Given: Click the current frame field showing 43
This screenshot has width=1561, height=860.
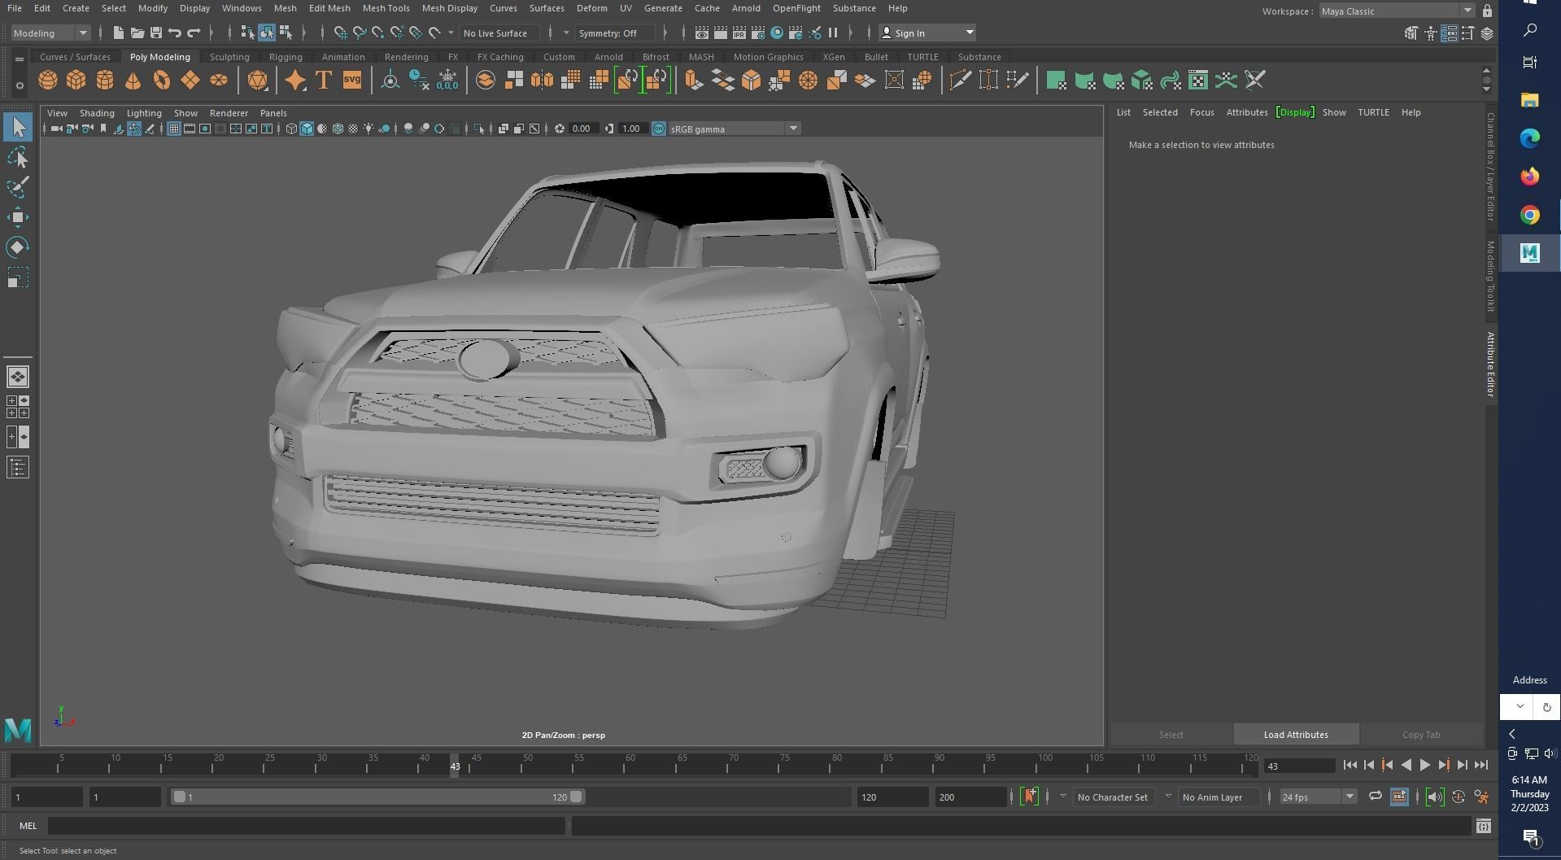Looking at the screenshot, I should [1299, 766].
